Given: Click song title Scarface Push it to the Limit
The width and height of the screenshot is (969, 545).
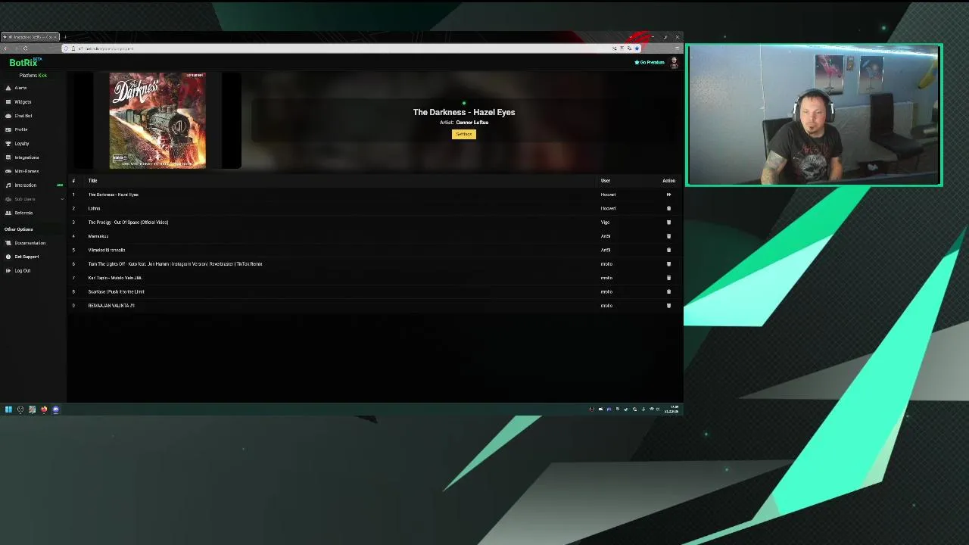Looking at the screenshot, I should (x=116, y=291).
